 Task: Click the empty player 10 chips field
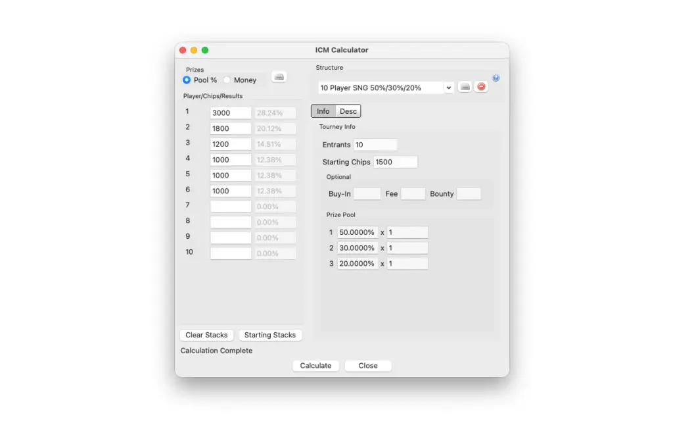(x=231, y=253)
